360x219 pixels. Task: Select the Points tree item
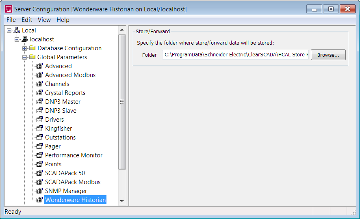click(53, 164)
